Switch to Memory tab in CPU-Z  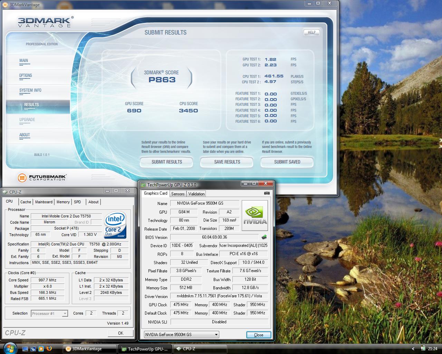63,202
